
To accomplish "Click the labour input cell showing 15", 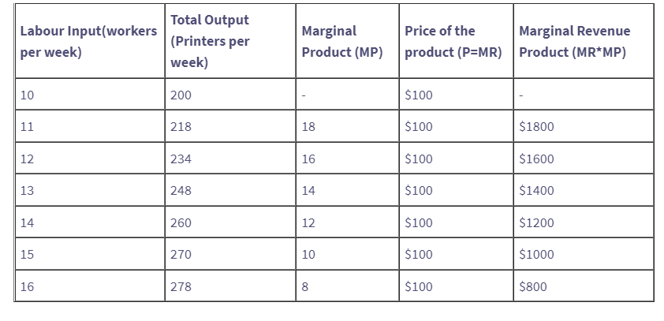I will (x=28, y=255).
